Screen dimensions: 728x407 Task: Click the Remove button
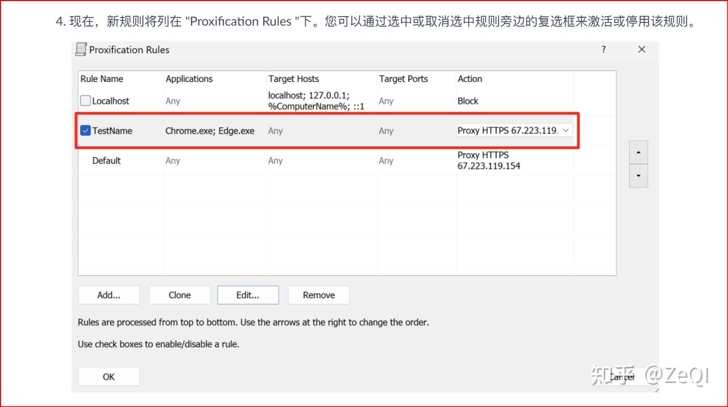318,295
